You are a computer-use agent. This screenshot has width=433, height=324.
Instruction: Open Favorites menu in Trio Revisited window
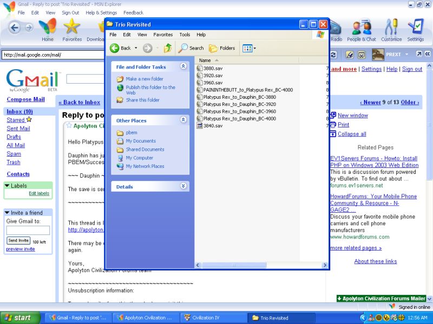[163, 35]
